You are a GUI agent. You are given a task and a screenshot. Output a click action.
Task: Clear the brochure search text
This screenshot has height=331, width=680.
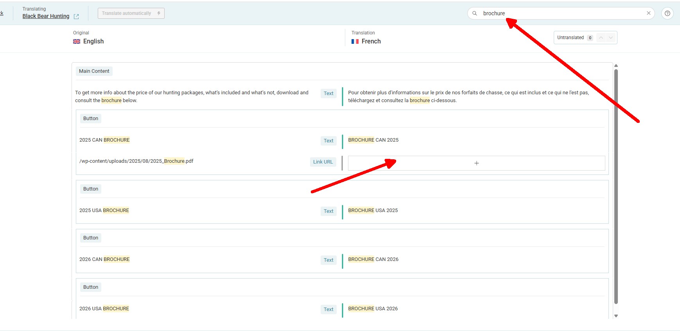(648, 13)
